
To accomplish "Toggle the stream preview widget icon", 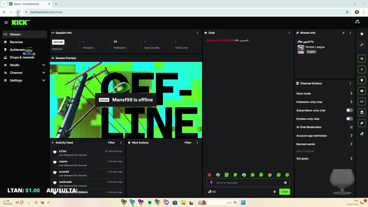I will click(362, 59).
